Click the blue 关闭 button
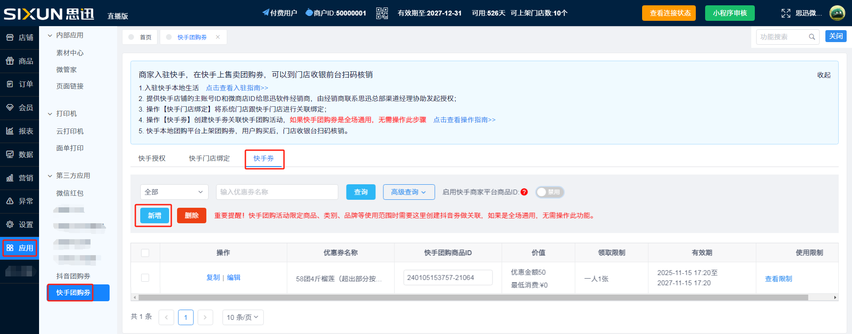 (836, 36)
